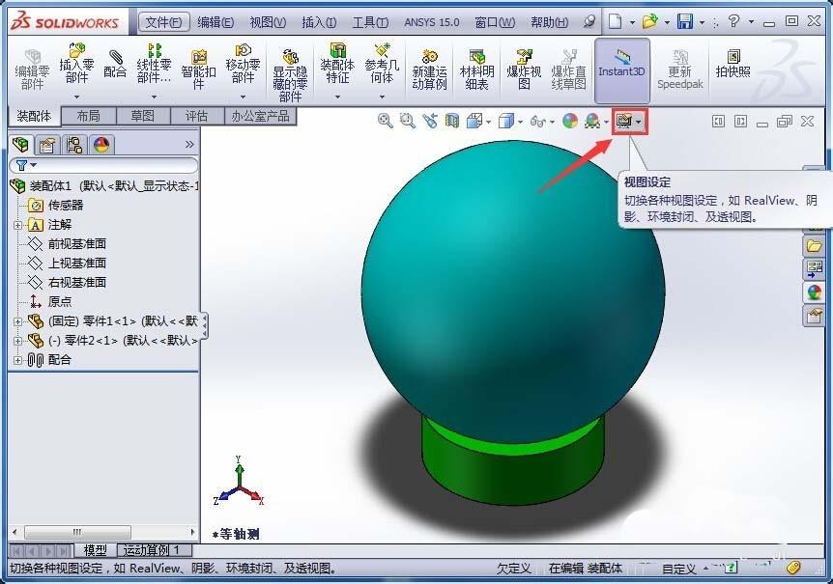Click the 爆炸视图 tool
The width and height of the screenshot is (833, 584).
point(523,63)
